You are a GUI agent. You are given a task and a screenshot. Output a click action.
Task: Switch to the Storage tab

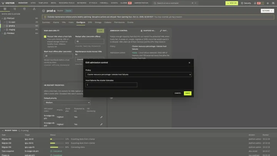click(x=98, y=22)
